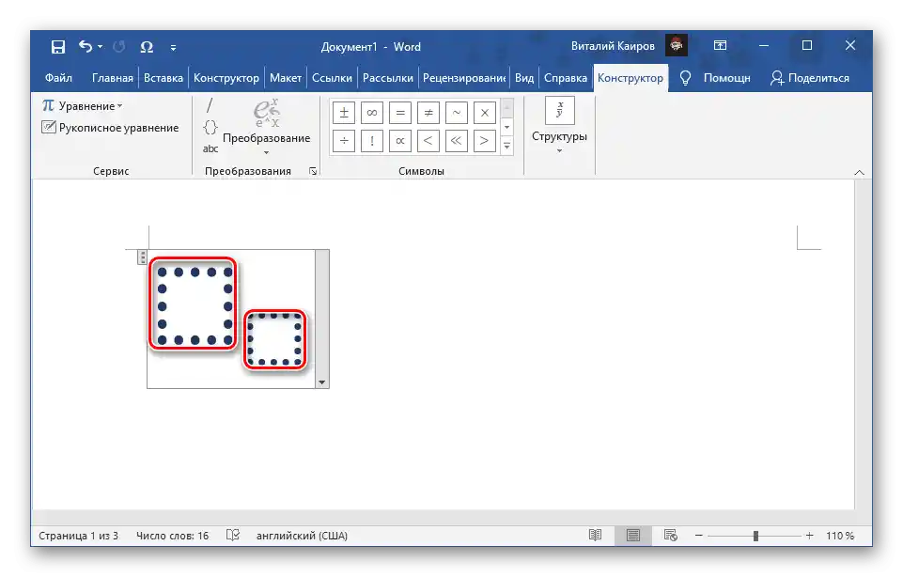Switch to the Вставка tab
903x577 pixels.
(x=163, y=78)
